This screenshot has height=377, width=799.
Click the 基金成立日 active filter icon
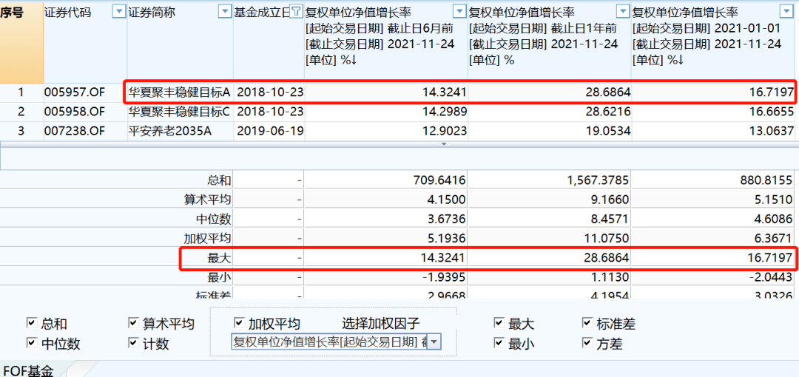point(297,13)
